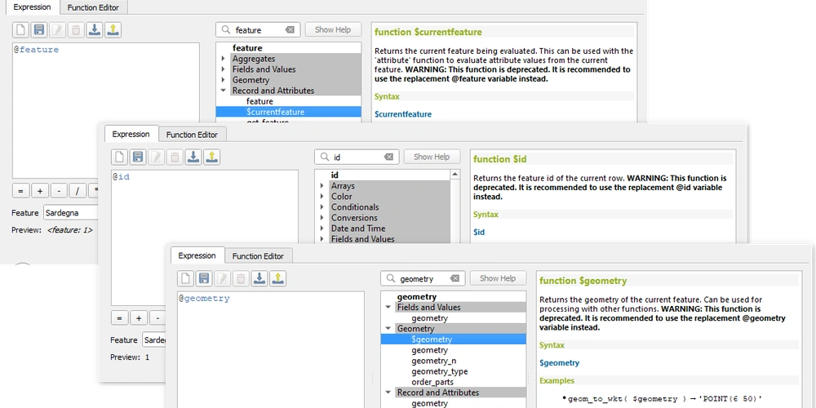Select the geometry_type function
Image resolution: width=816 pixels, height=408 pixels.
coord(440,371)
